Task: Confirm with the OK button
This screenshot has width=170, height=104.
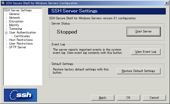Action: click(x=128, y=98)
